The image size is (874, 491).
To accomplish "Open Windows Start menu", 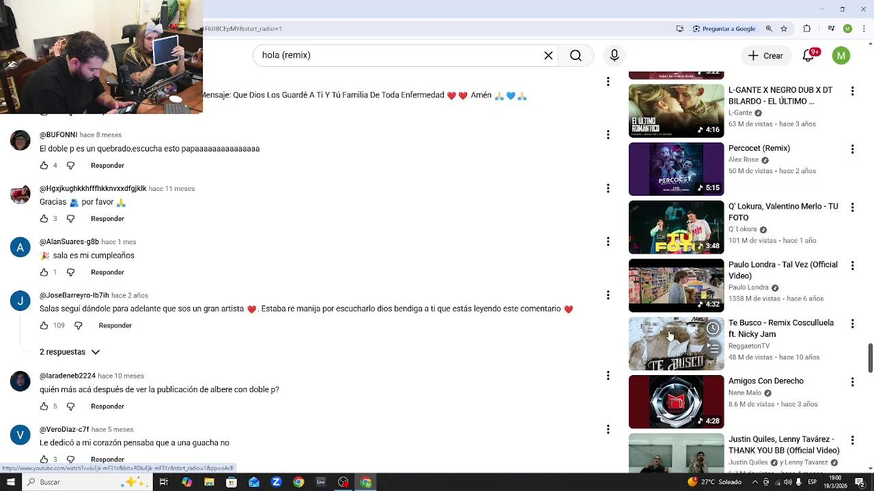I will pyautogui.click(x=10, y=482).
